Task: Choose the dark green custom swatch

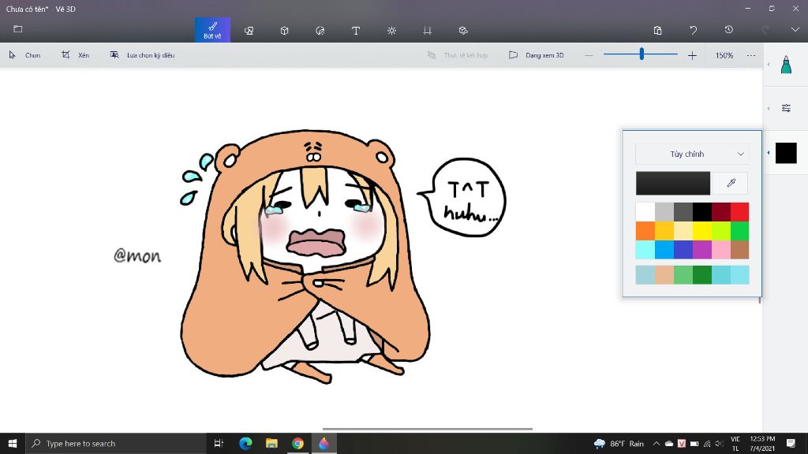Action: coord(701,275)
